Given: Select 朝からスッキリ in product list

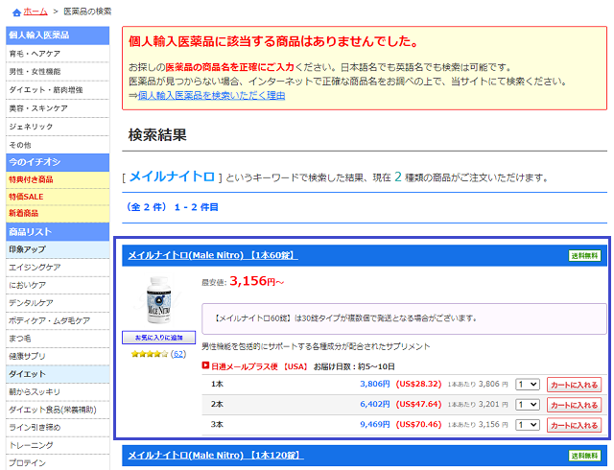Looking at the screenshot, I should [x=58, y=392].
